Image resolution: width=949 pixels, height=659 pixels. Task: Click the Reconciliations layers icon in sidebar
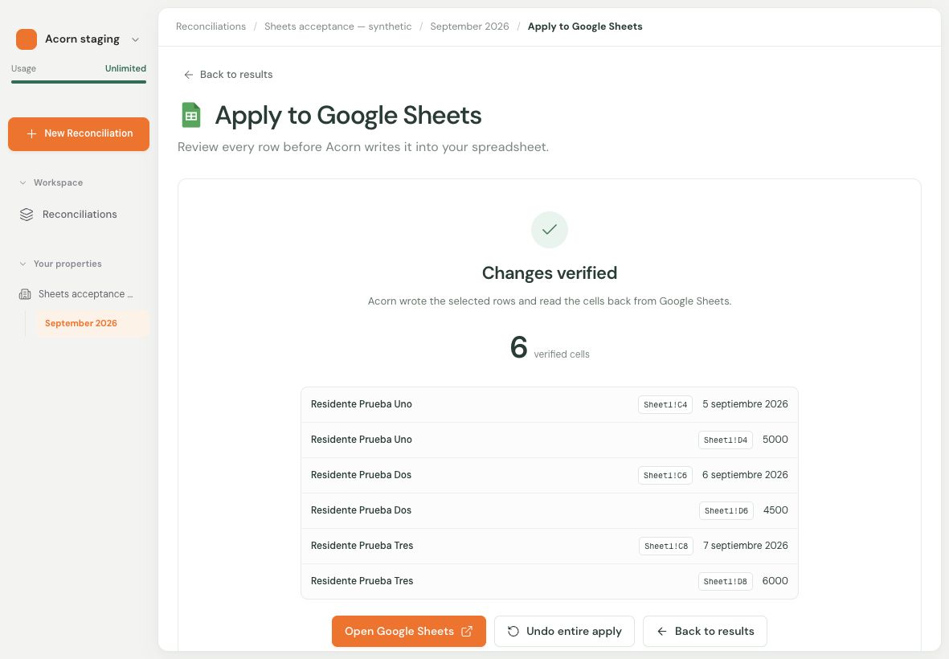(27, 215)
